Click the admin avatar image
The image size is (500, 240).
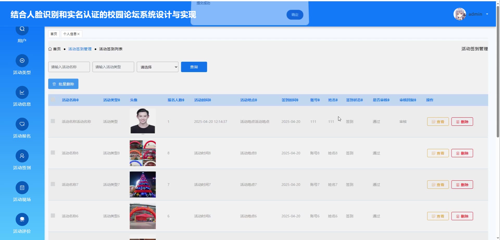(x=460, y=14)
